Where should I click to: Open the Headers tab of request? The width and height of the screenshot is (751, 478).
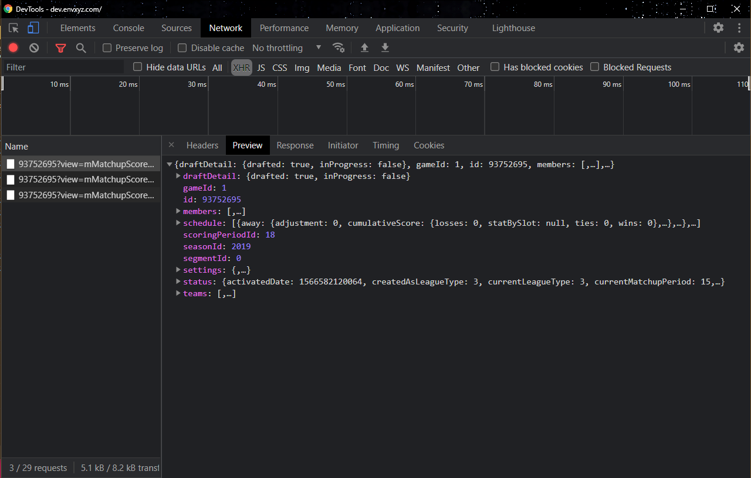point(202,145)
